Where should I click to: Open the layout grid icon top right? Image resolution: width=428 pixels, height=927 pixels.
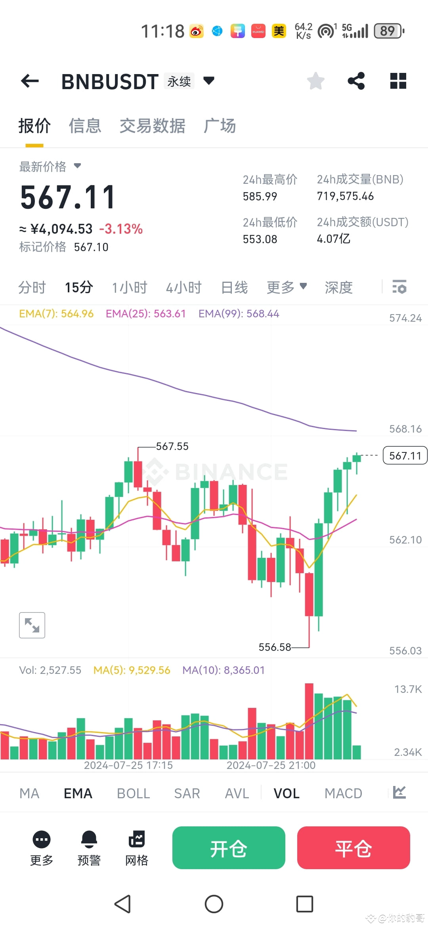click(x=398, y=81)
